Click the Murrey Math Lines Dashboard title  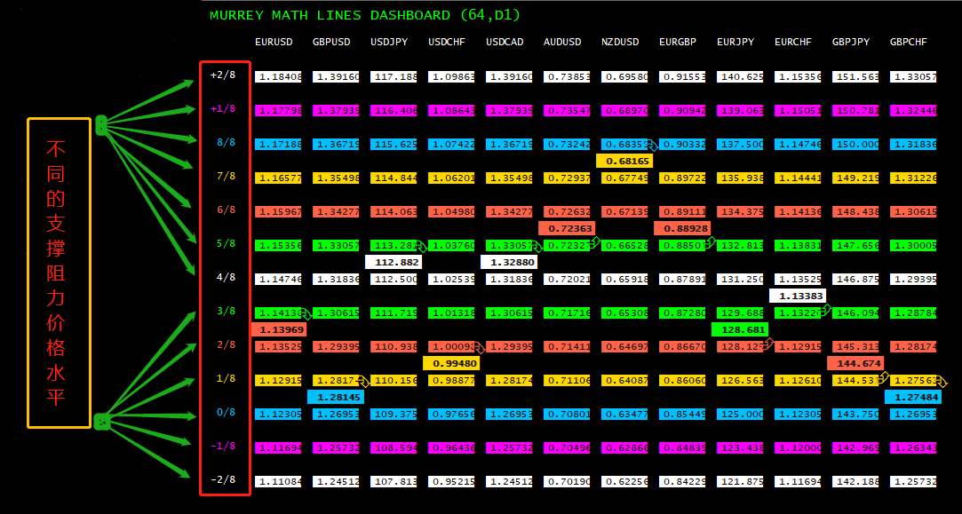pos(364,15)
